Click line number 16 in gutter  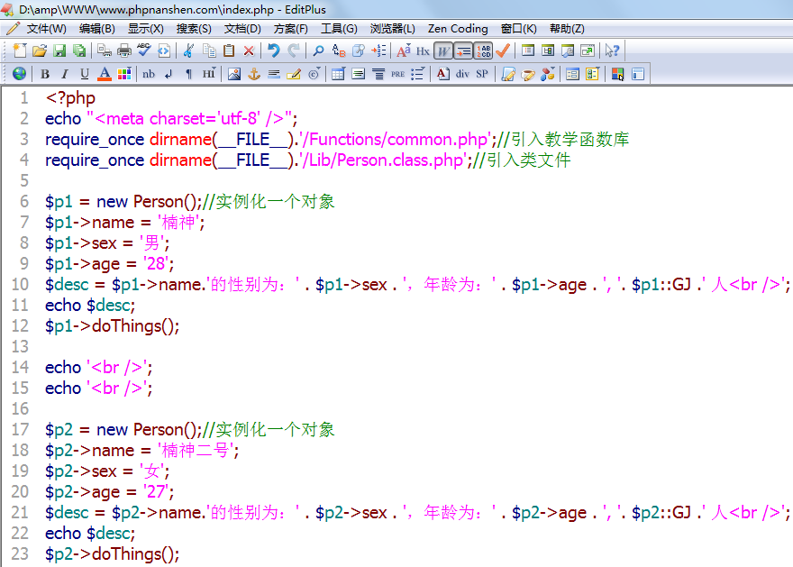click(x=20, y=408)
